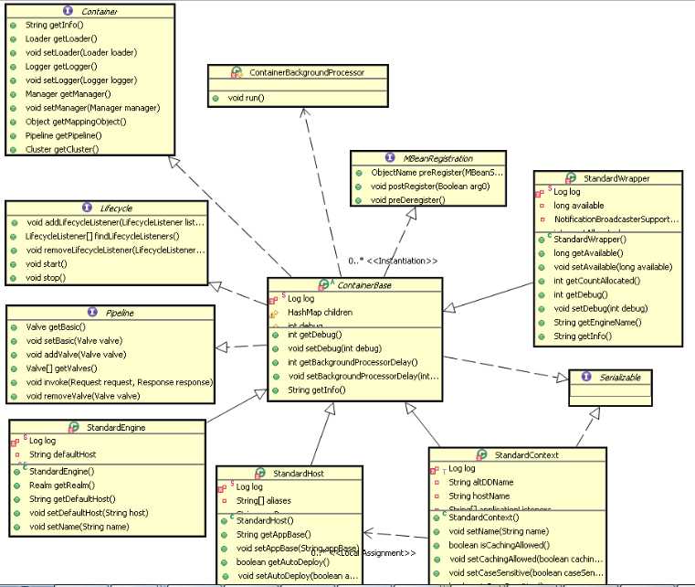Viewport: 695px width, 587px height.
Task: Select Object getMappingObject() method
Action: (x=76, y=122)
